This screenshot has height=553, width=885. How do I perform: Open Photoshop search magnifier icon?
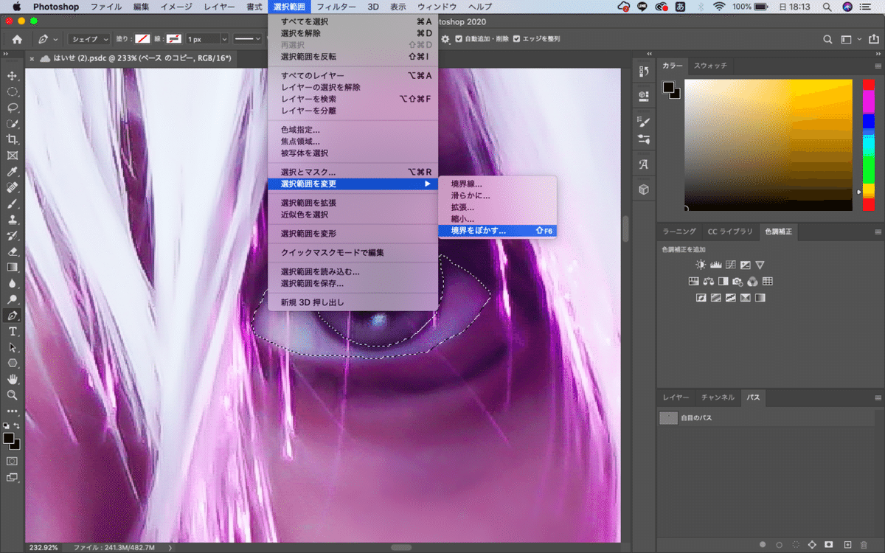[828, 39]
